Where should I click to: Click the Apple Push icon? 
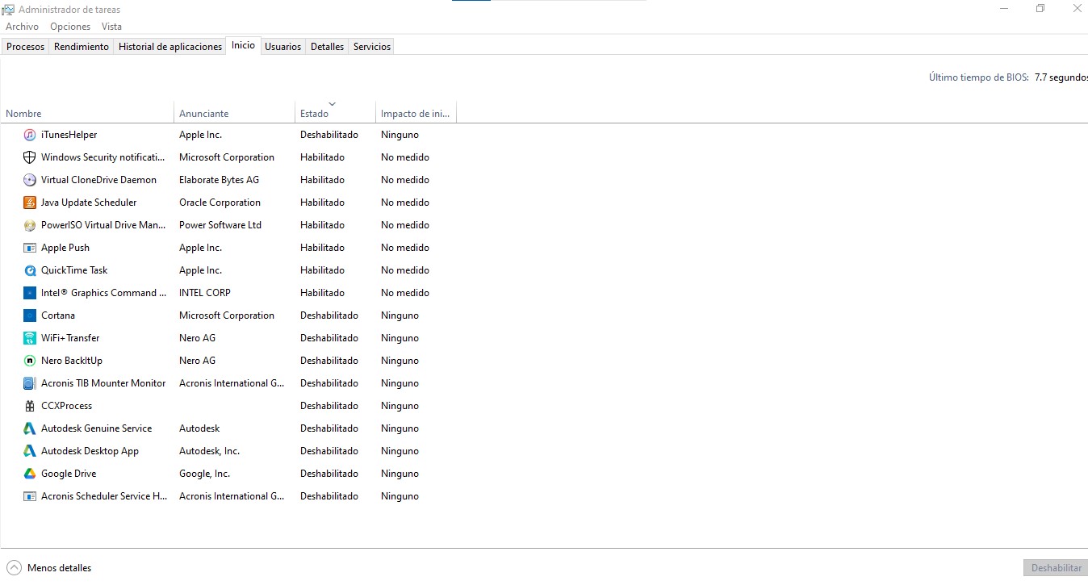(x=30, y=248)
